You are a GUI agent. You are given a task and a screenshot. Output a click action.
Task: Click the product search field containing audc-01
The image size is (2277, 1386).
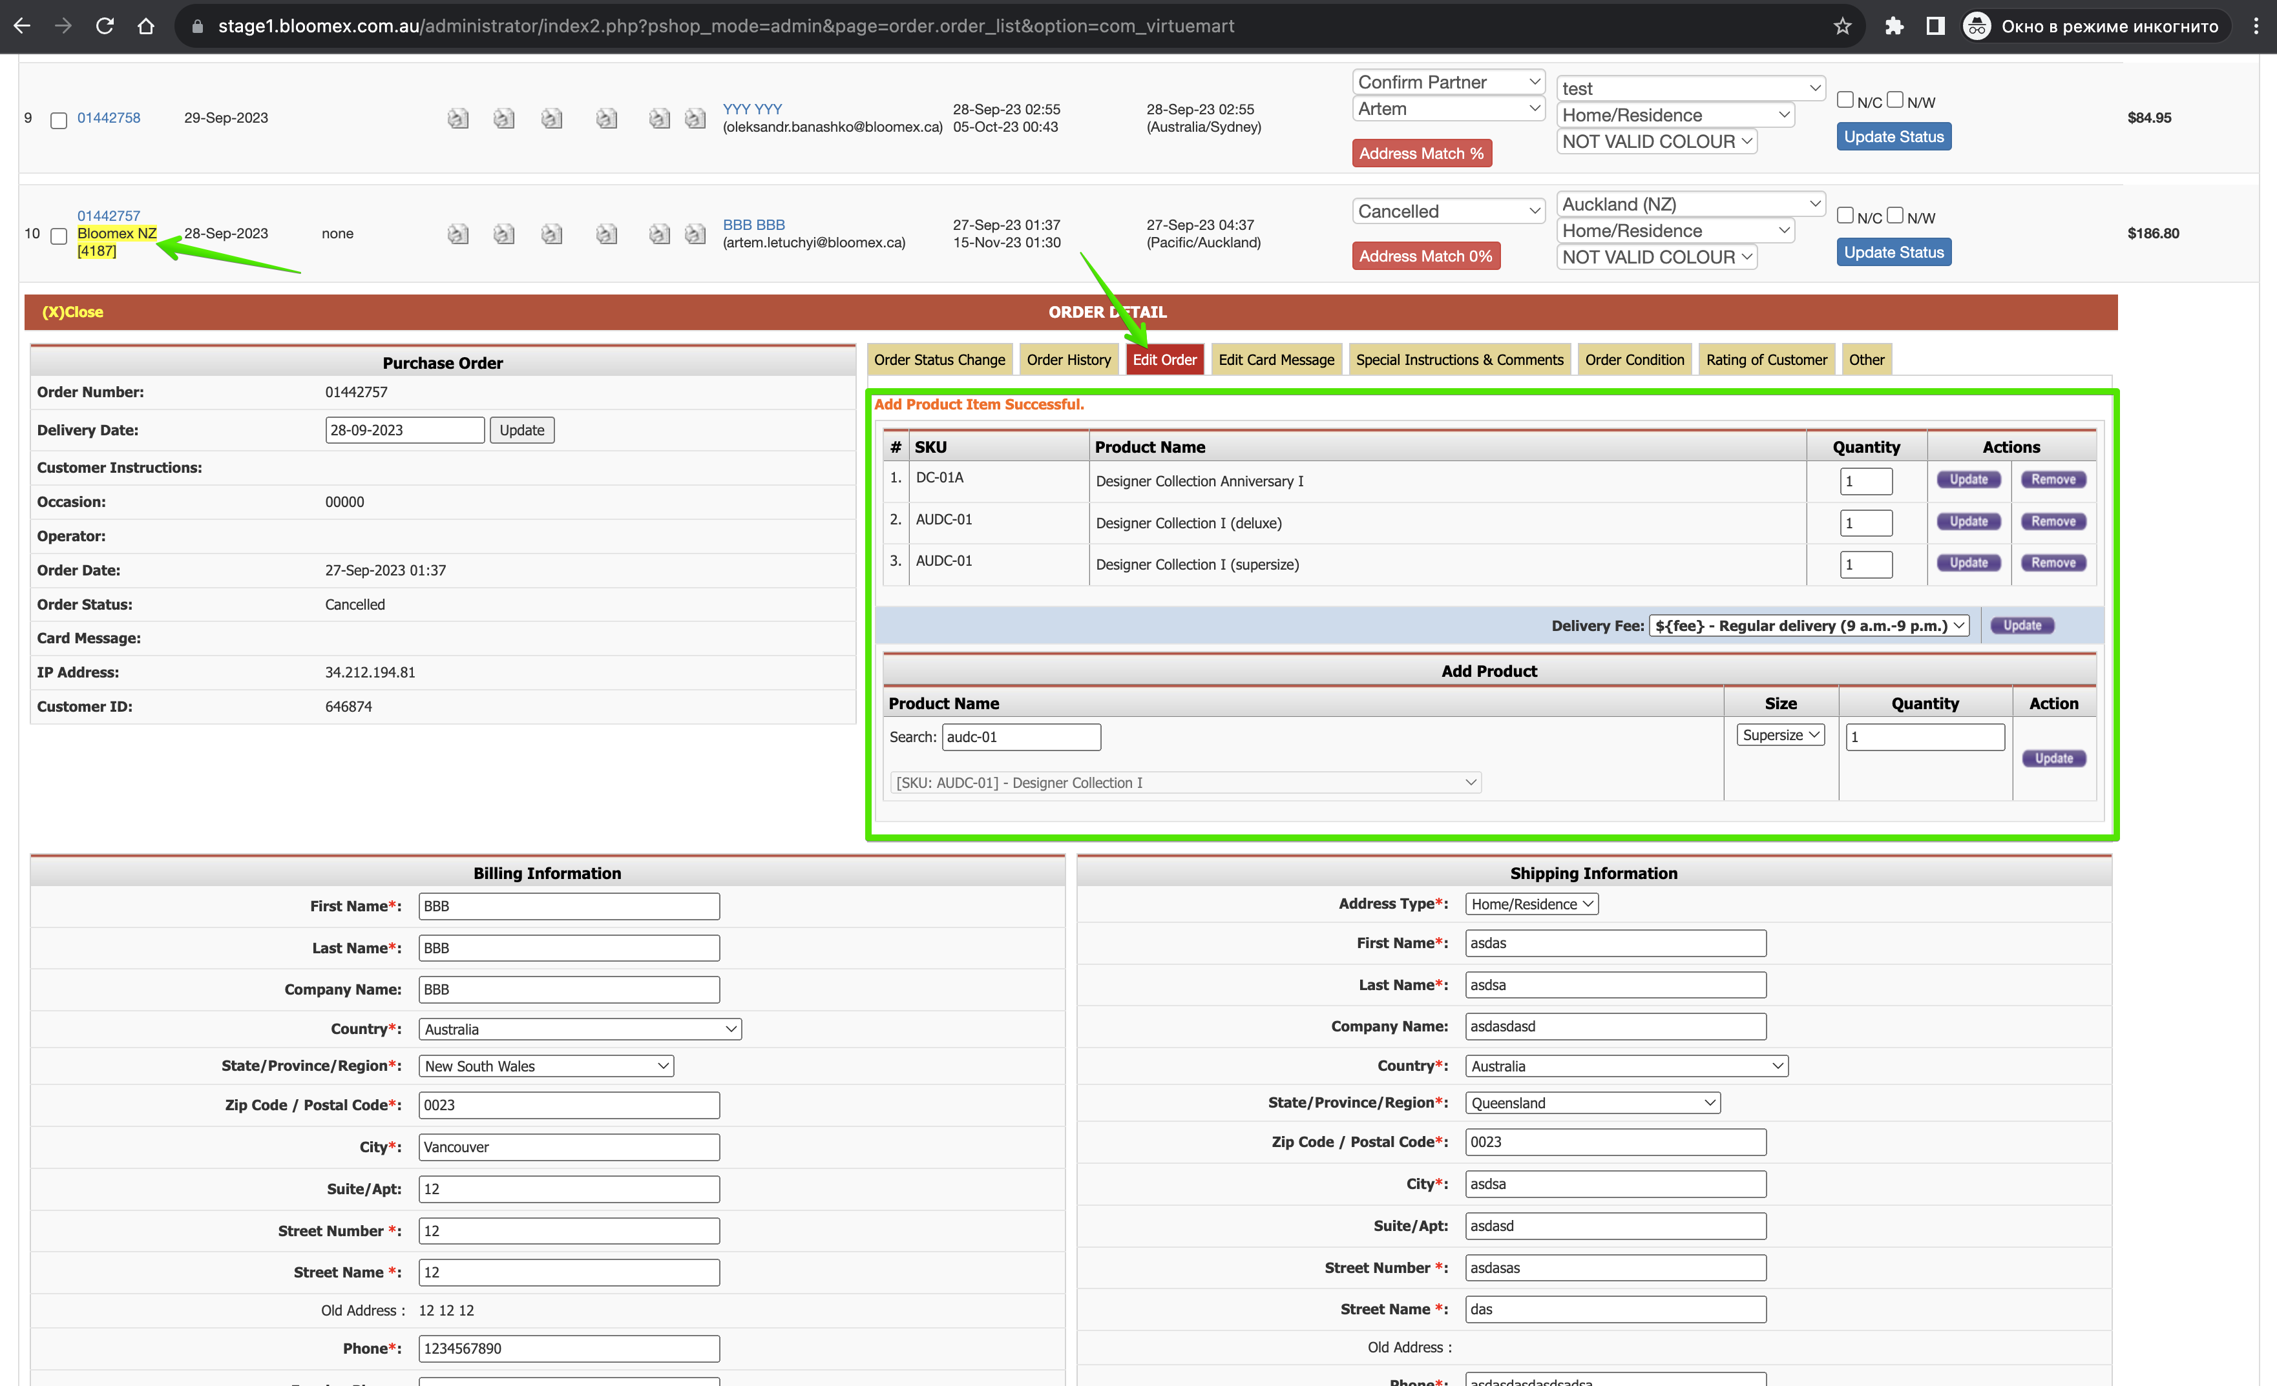point(1021,736)
